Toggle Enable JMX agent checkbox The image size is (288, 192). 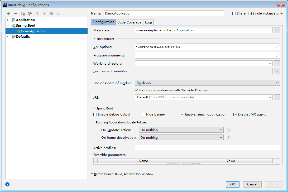point(235,114)
